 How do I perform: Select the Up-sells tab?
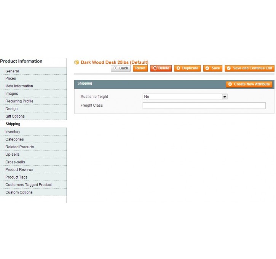(33, 154)
